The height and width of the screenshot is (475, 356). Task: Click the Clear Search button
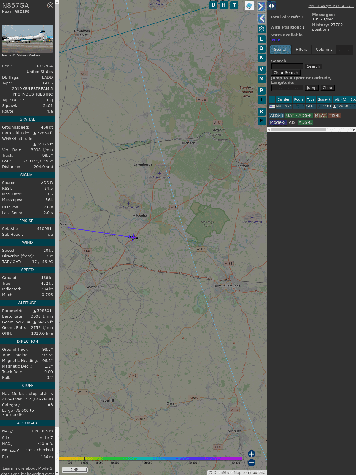point(286,73)
